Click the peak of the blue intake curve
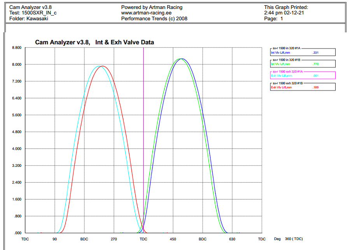Screen dimensions: 350x250 click(182, 59)
